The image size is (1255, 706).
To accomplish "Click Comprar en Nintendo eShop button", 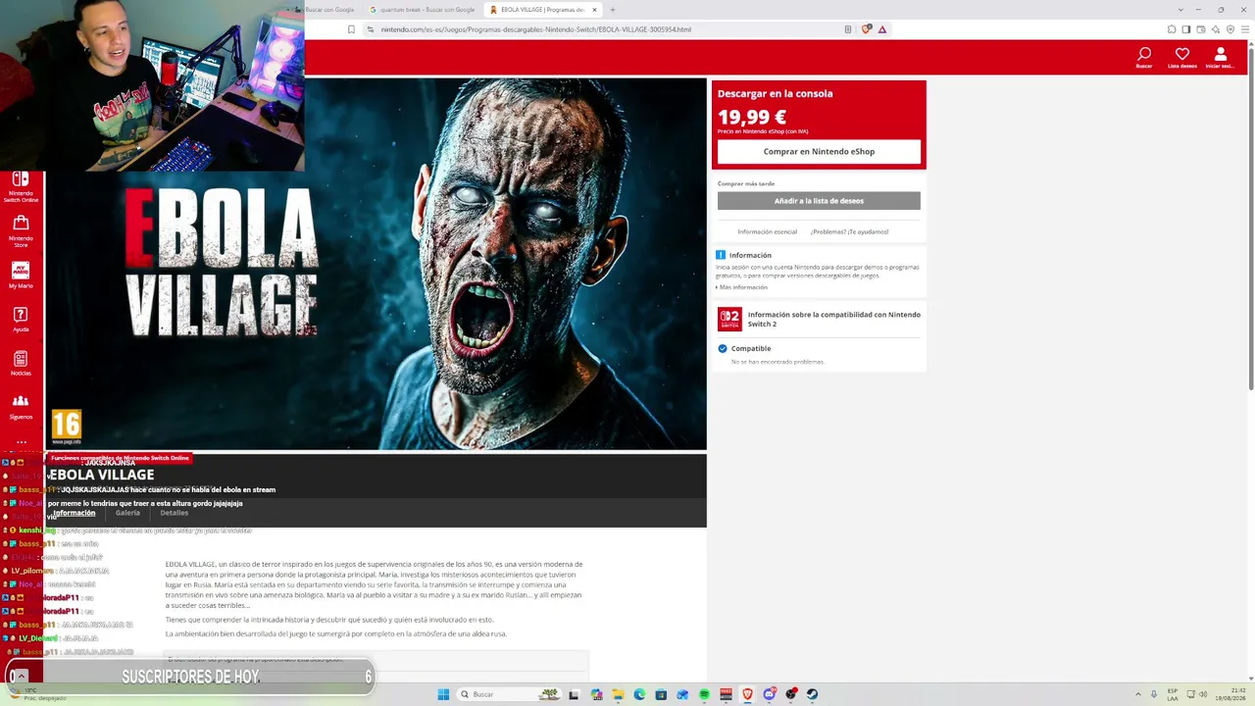I will [819, 151].
